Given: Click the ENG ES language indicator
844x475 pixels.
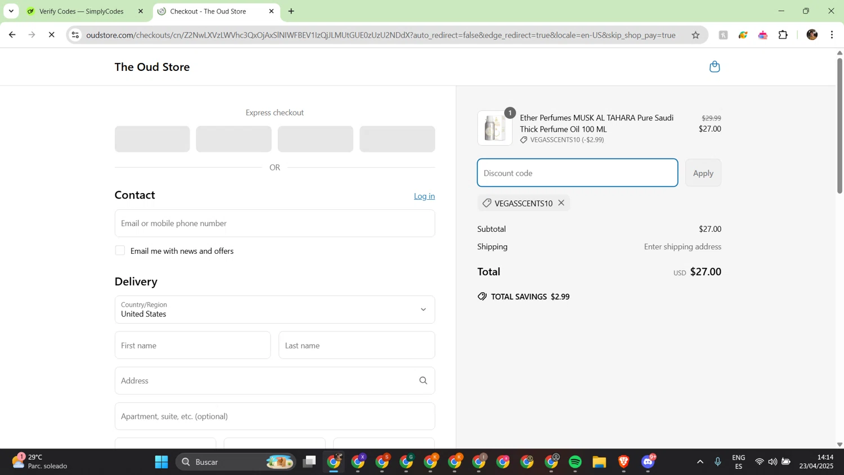Looking at the screenshot, I should pyautogui.click(x=738, y=462).
